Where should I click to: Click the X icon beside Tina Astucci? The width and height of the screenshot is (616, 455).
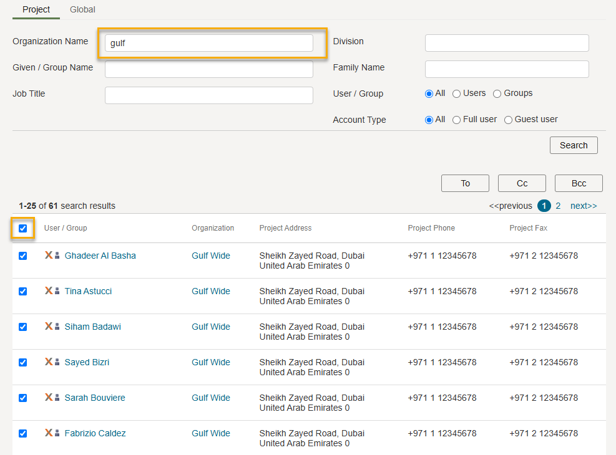[49, 290]
